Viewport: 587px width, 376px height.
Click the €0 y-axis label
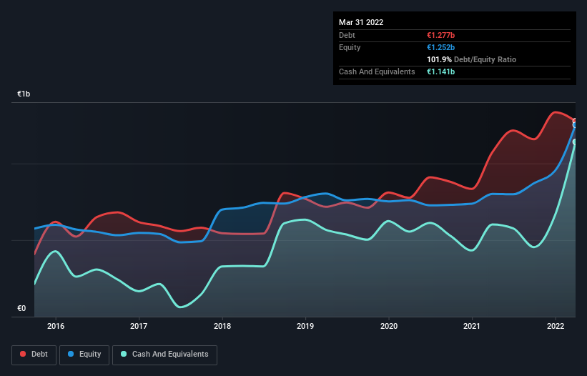click(21, 308)
